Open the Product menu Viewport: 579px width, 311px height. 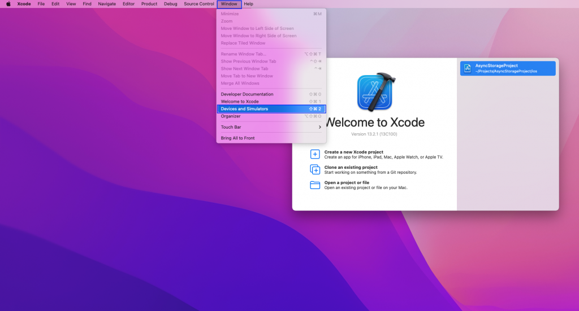149,4
